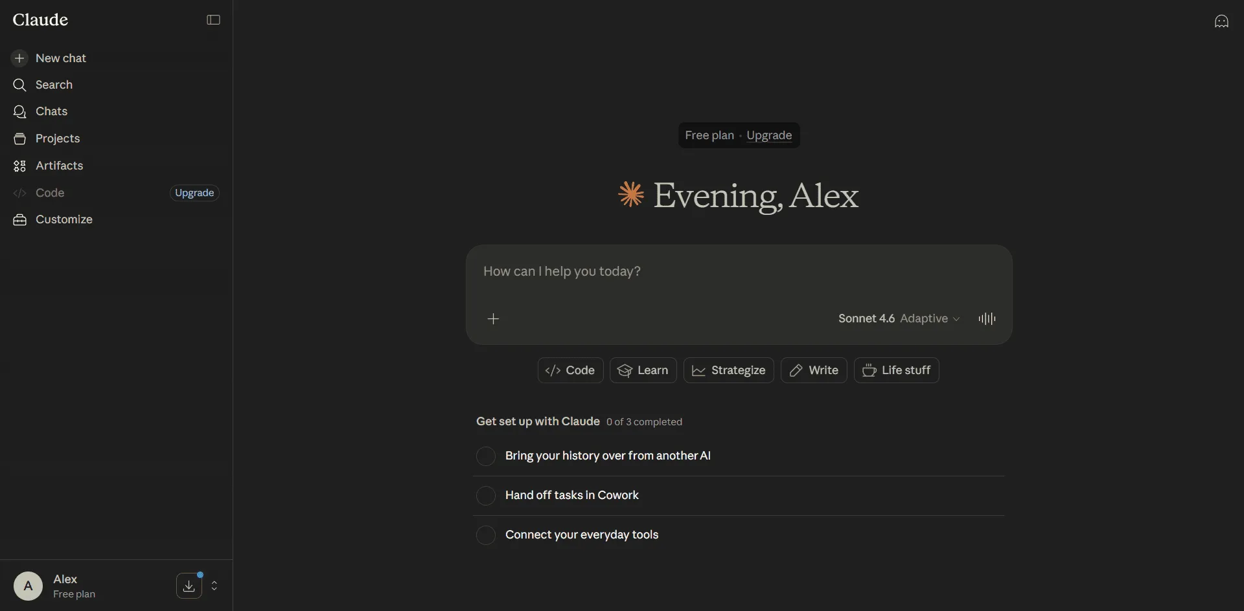The image size is (1244, 611).
Task: Expand the account menu with the up-down chevron
Action: pyautogui.click(x=214, y=586)
